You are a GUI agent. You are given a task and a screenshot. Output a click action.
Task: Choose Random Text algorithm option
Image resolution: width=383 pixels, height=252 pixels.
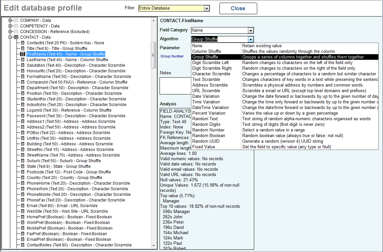click(x=285, y=119)
